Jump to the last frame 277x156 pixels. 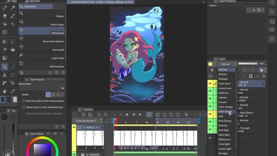[140, 115]
